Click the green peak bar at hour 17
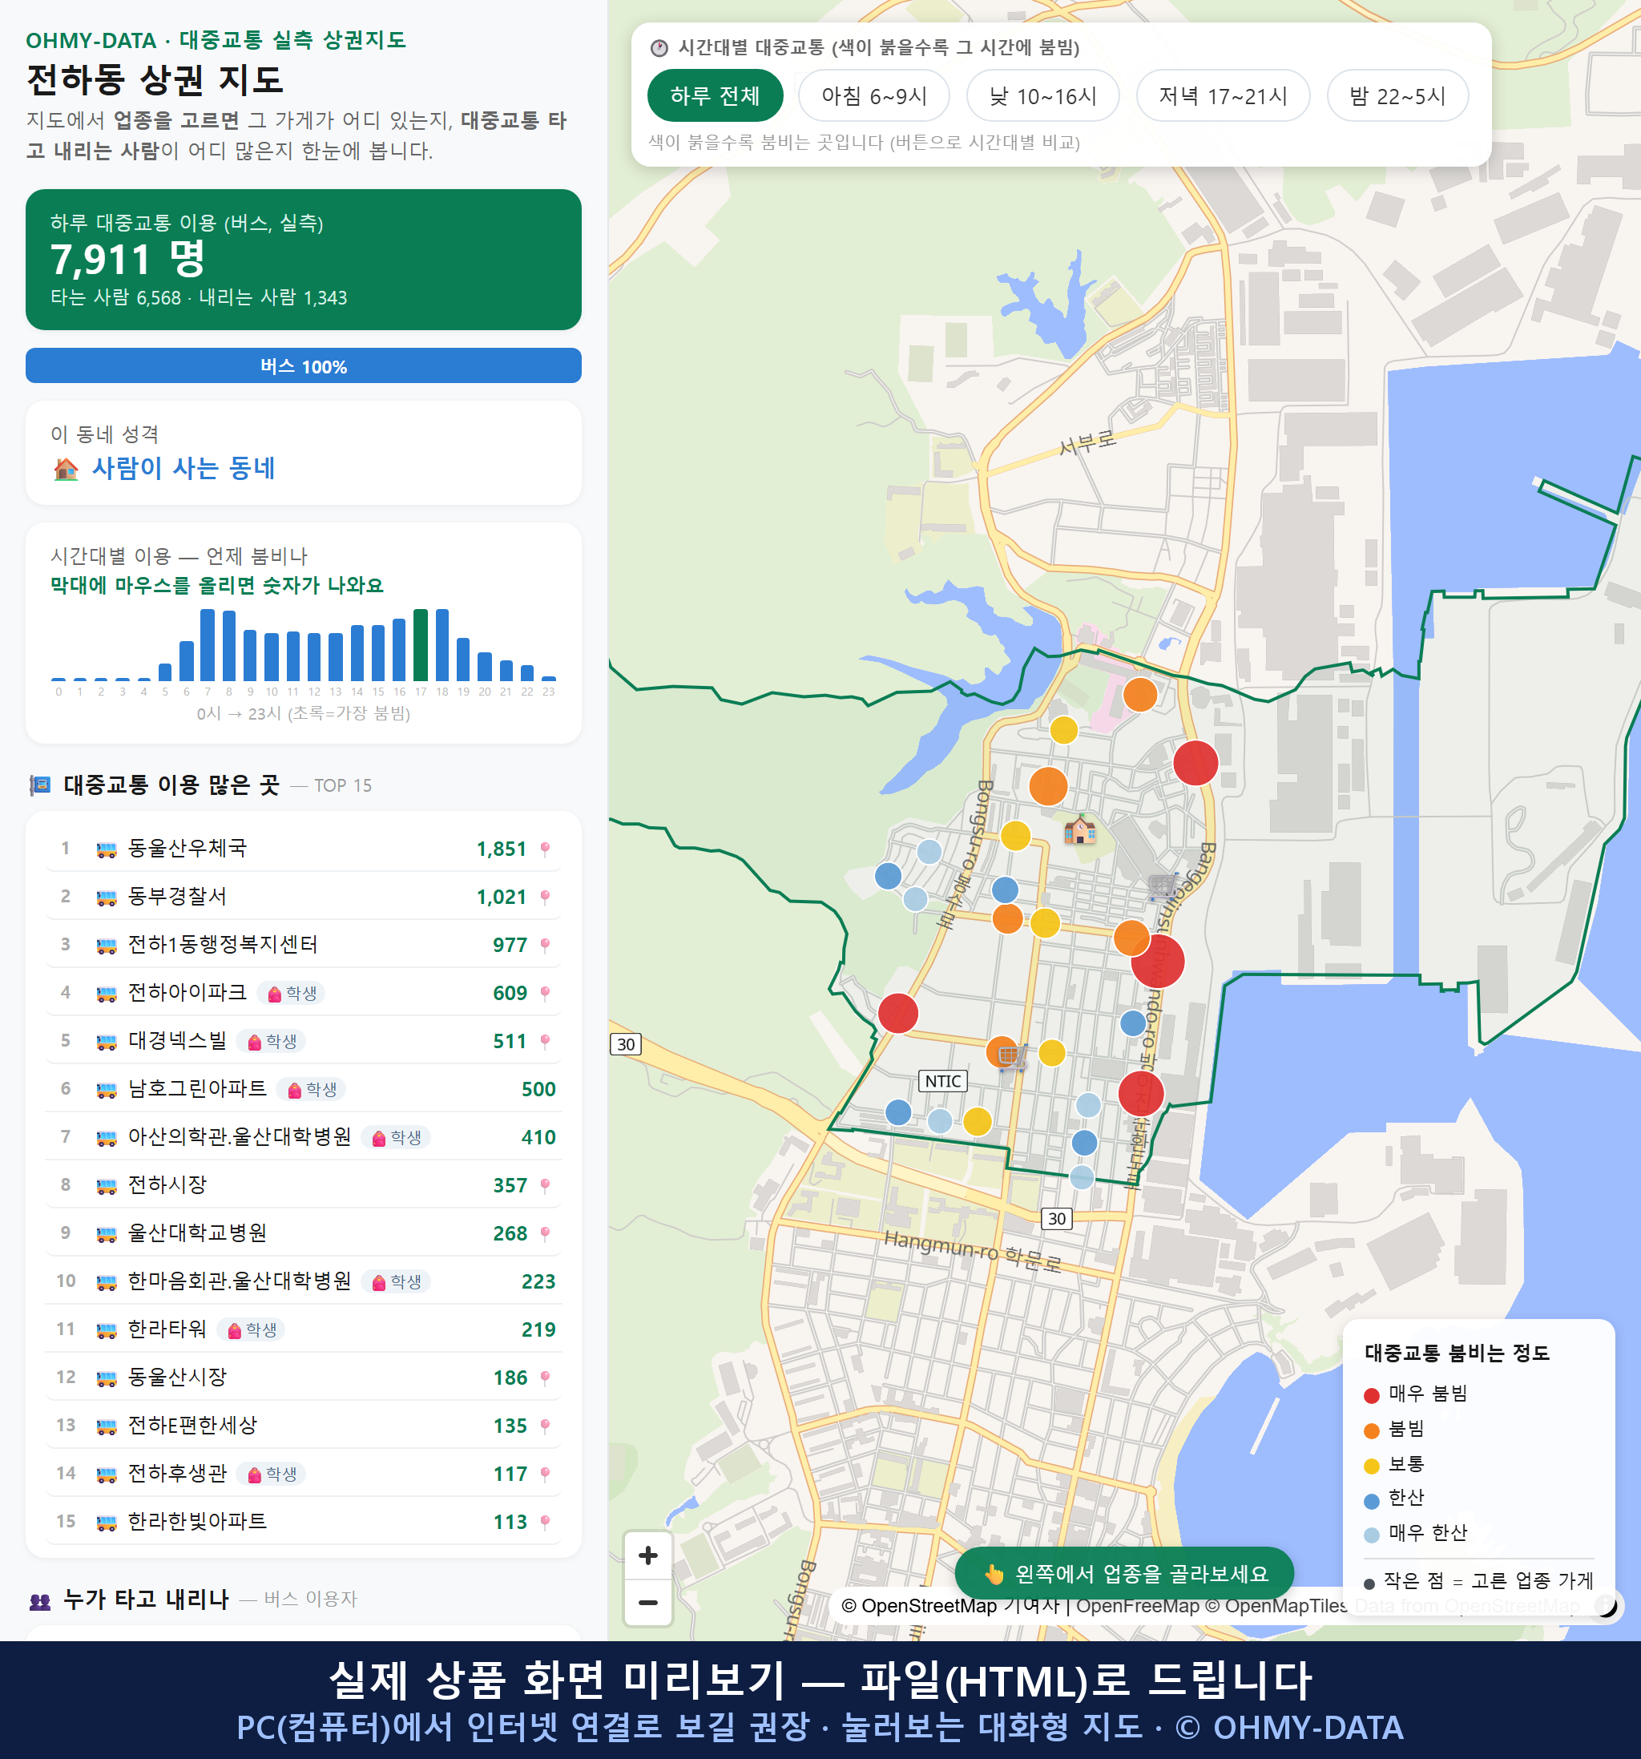 pos(421,644)
